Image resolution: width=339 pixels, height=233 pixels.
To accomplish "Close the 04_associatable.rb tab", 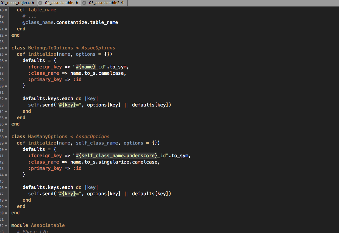I will [40, 3].
